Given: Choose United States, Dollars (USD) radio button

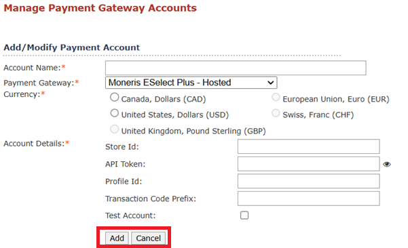Looking at the screenshot, I should point(115,113).
